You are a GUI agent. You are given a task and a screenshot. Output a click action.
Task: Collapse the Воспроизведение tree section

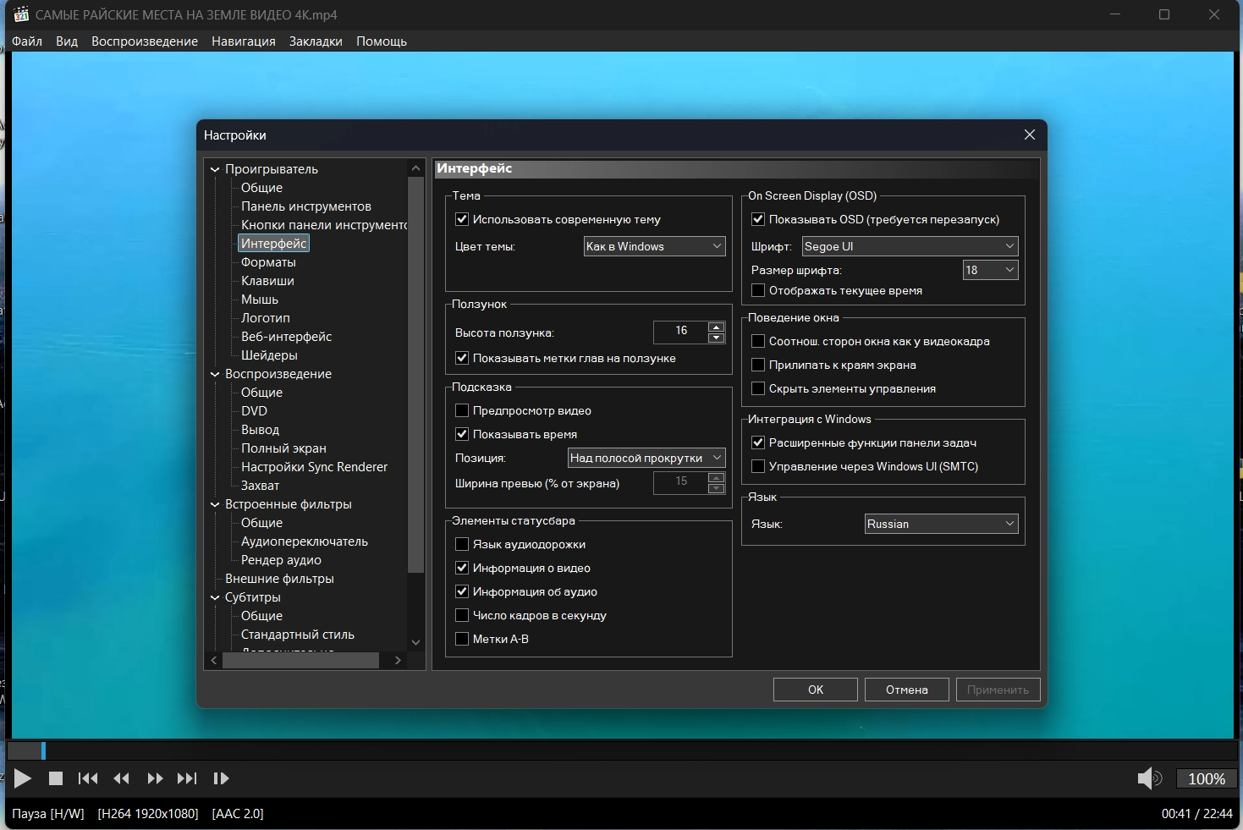tap(215, 374)
